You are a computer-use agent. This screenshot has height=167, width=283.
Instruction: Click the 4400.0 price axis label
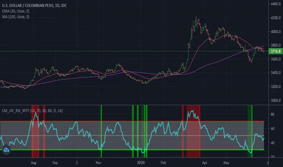(276, 4)
